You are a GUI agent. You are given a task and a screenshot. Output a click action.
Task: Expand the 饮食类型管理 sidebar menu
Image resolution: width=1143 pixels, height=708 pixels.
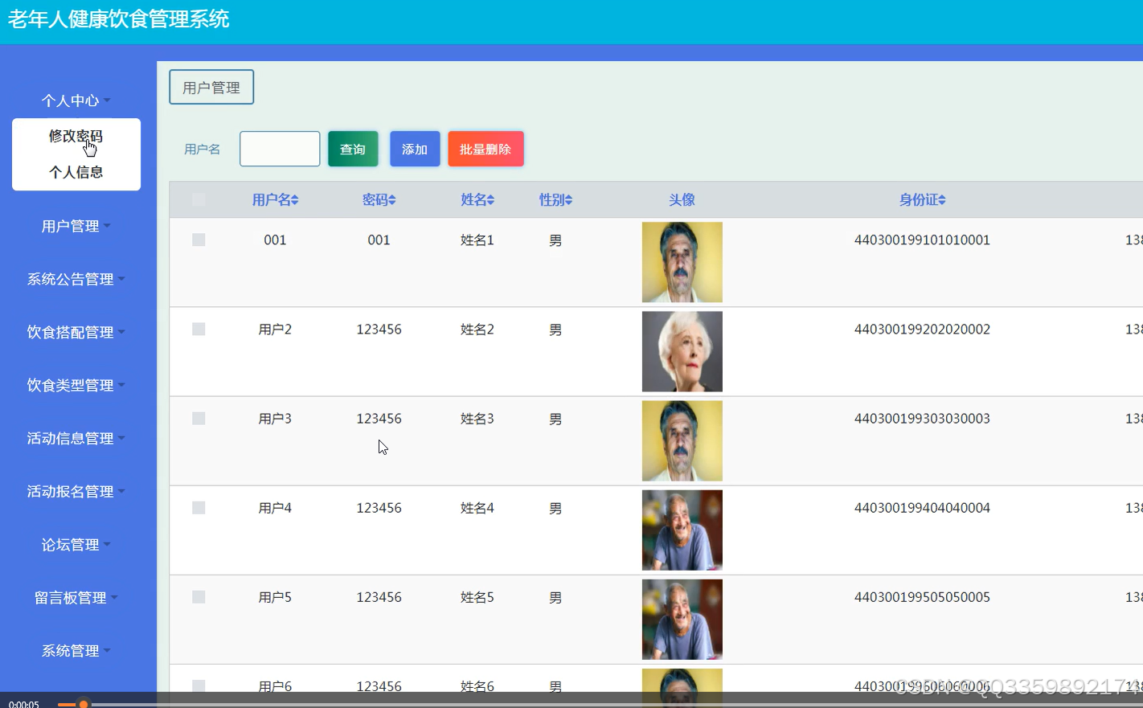tap(76, 386)
